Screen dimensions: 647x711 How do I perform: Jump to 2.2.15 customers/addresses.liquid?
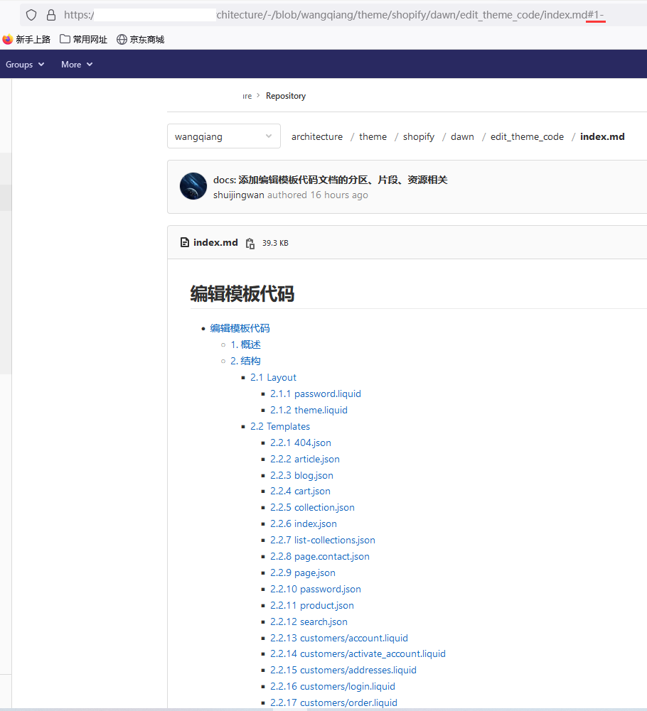tap(343, 671)
